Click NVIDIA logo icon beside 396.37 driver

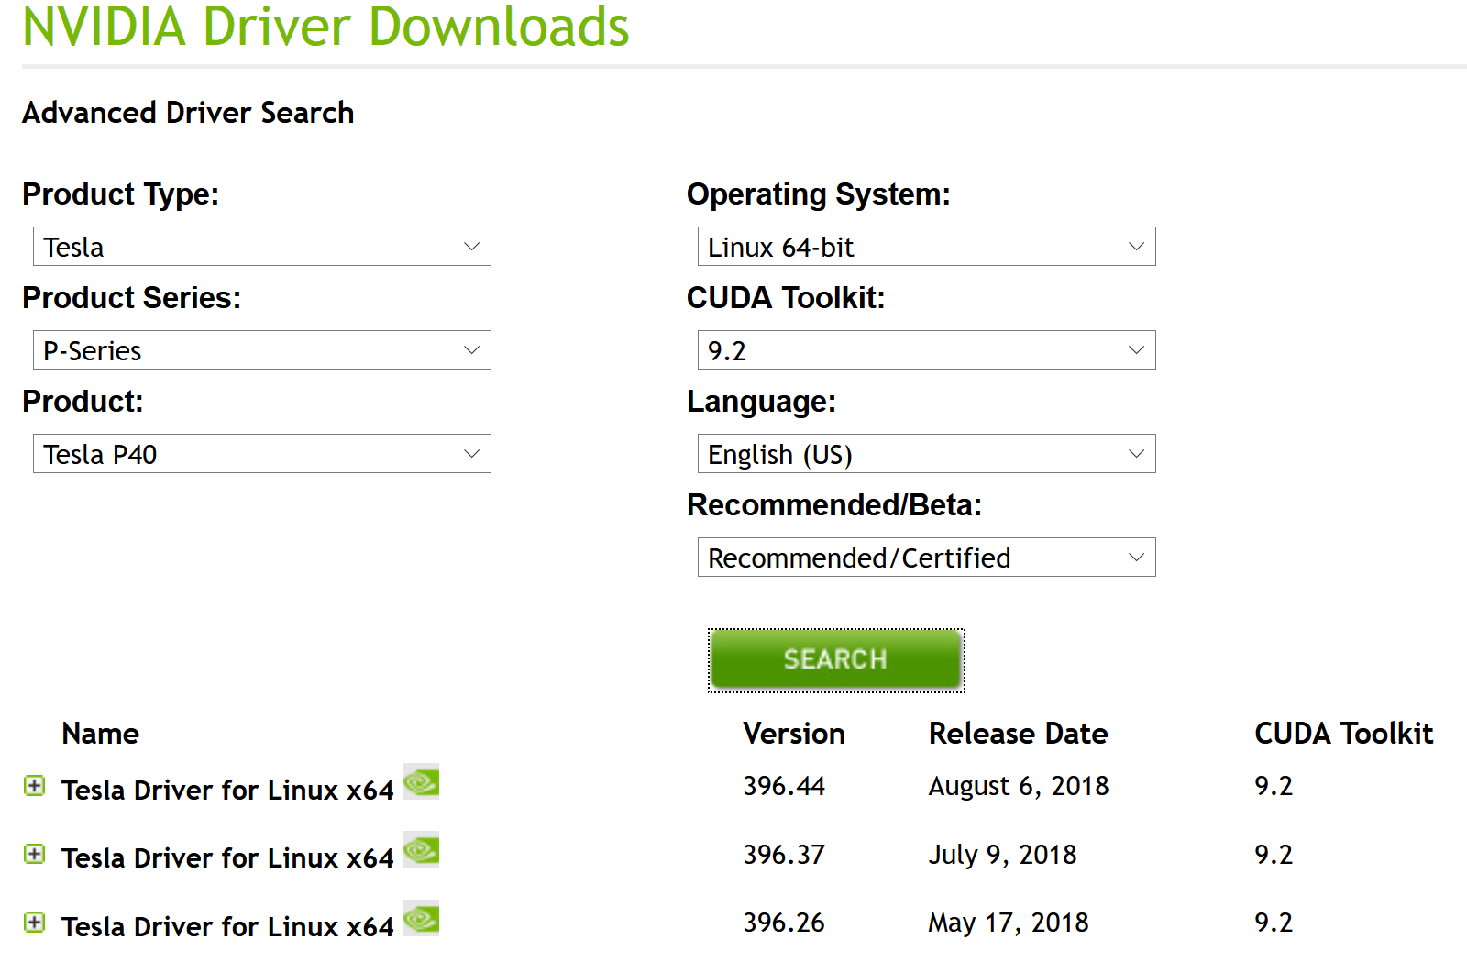click(x=421, y=850)
